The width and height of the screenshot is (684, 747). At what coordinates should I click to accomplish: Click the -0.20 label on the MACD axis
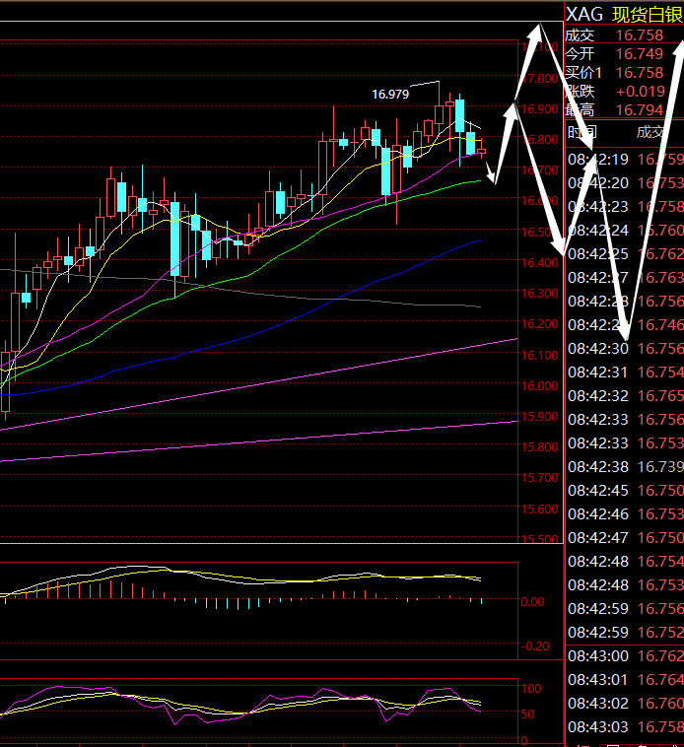tap(533, 646)
